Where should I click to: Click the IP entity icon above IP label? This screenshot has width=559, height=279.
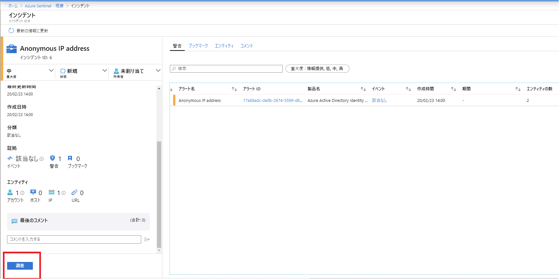tap(52, 192)
